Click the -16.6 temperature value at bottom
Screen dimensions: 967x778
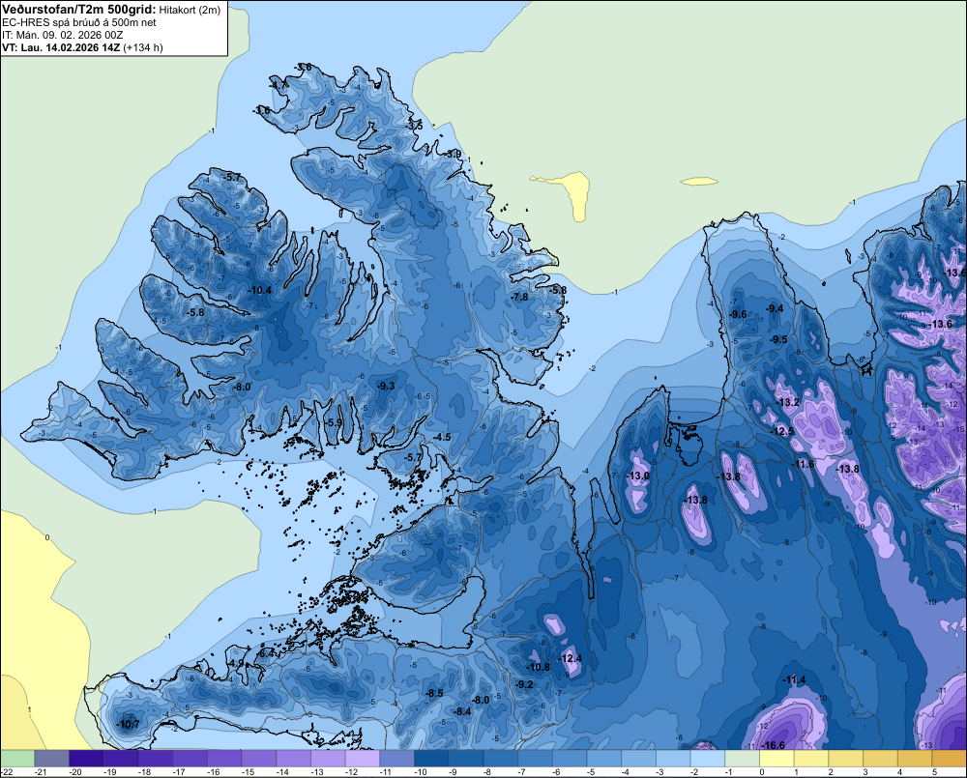point(774,745)
